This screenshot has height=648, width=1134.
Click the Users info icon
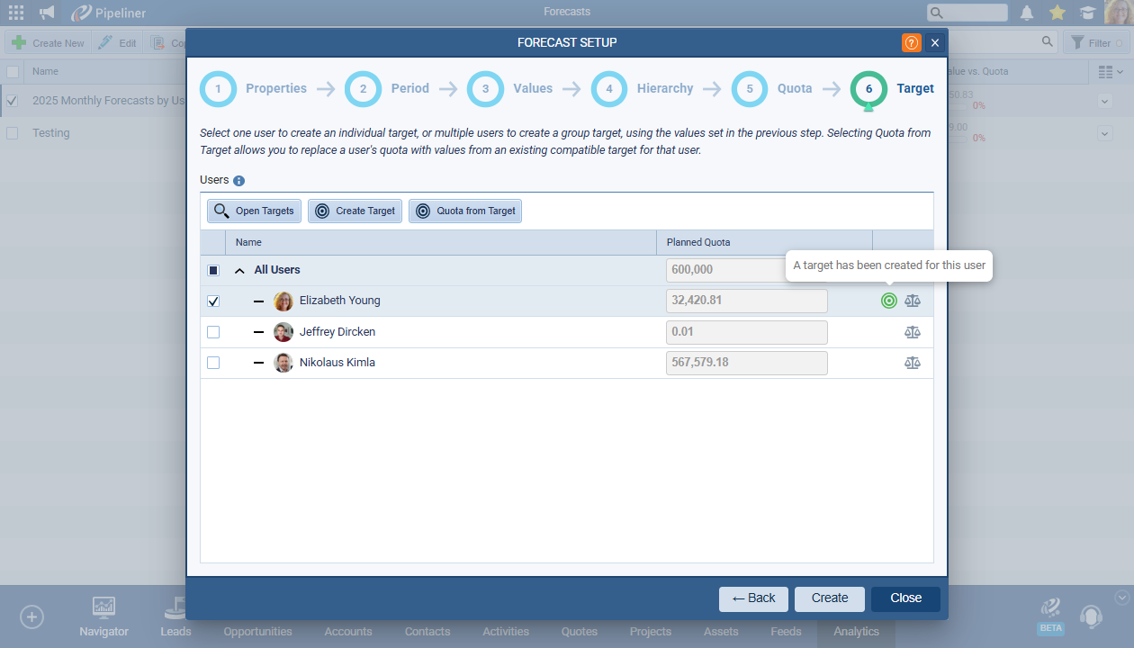239,181
